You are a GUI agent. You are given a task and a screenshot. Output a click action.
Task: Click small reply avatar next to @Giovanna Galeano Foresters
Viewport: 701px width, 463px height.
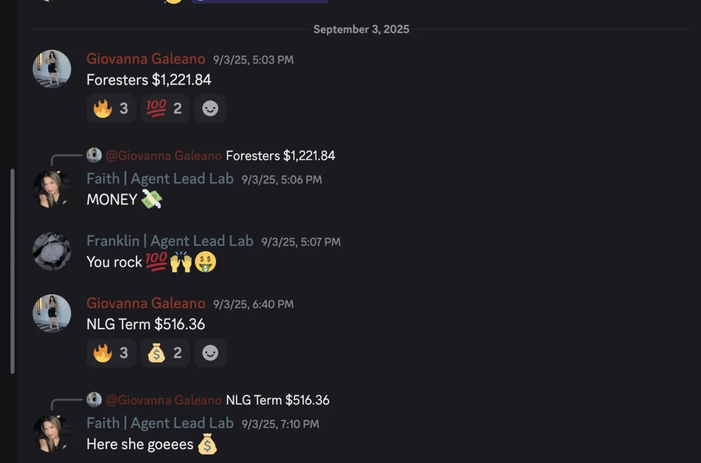click(94, 155)
